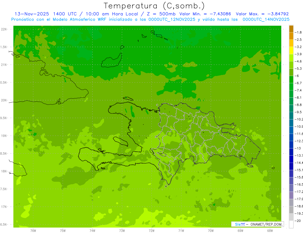Click the '70W' longitude label
Viewport: 303px width, 234px height.
point(211,230)
